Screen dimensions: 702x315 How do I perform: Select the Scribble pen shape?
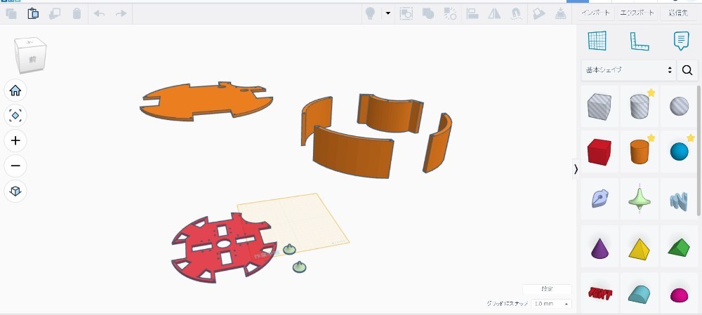(599, 199)
